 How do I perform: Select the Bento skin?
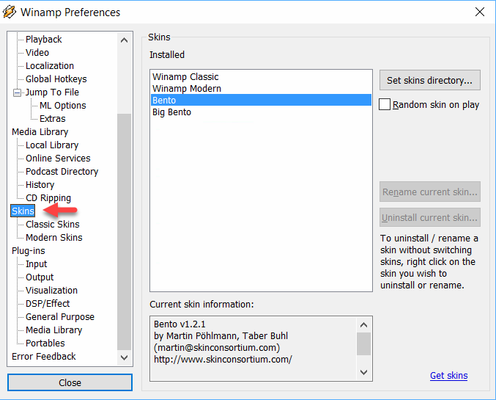pos(261,100)
